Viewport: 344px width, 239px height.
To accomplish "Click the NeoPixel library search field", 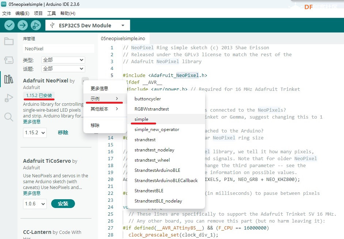I will 58,48.
